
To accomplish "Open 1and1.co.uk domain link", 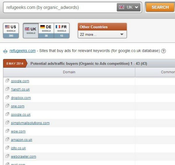I will [20, 89].
